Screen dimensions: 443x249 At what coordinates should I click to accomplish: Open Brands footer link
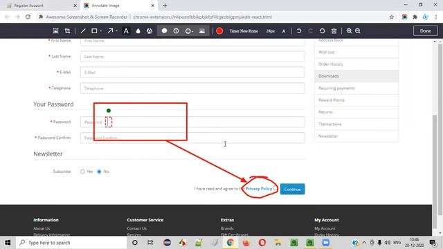pos(227,228)
